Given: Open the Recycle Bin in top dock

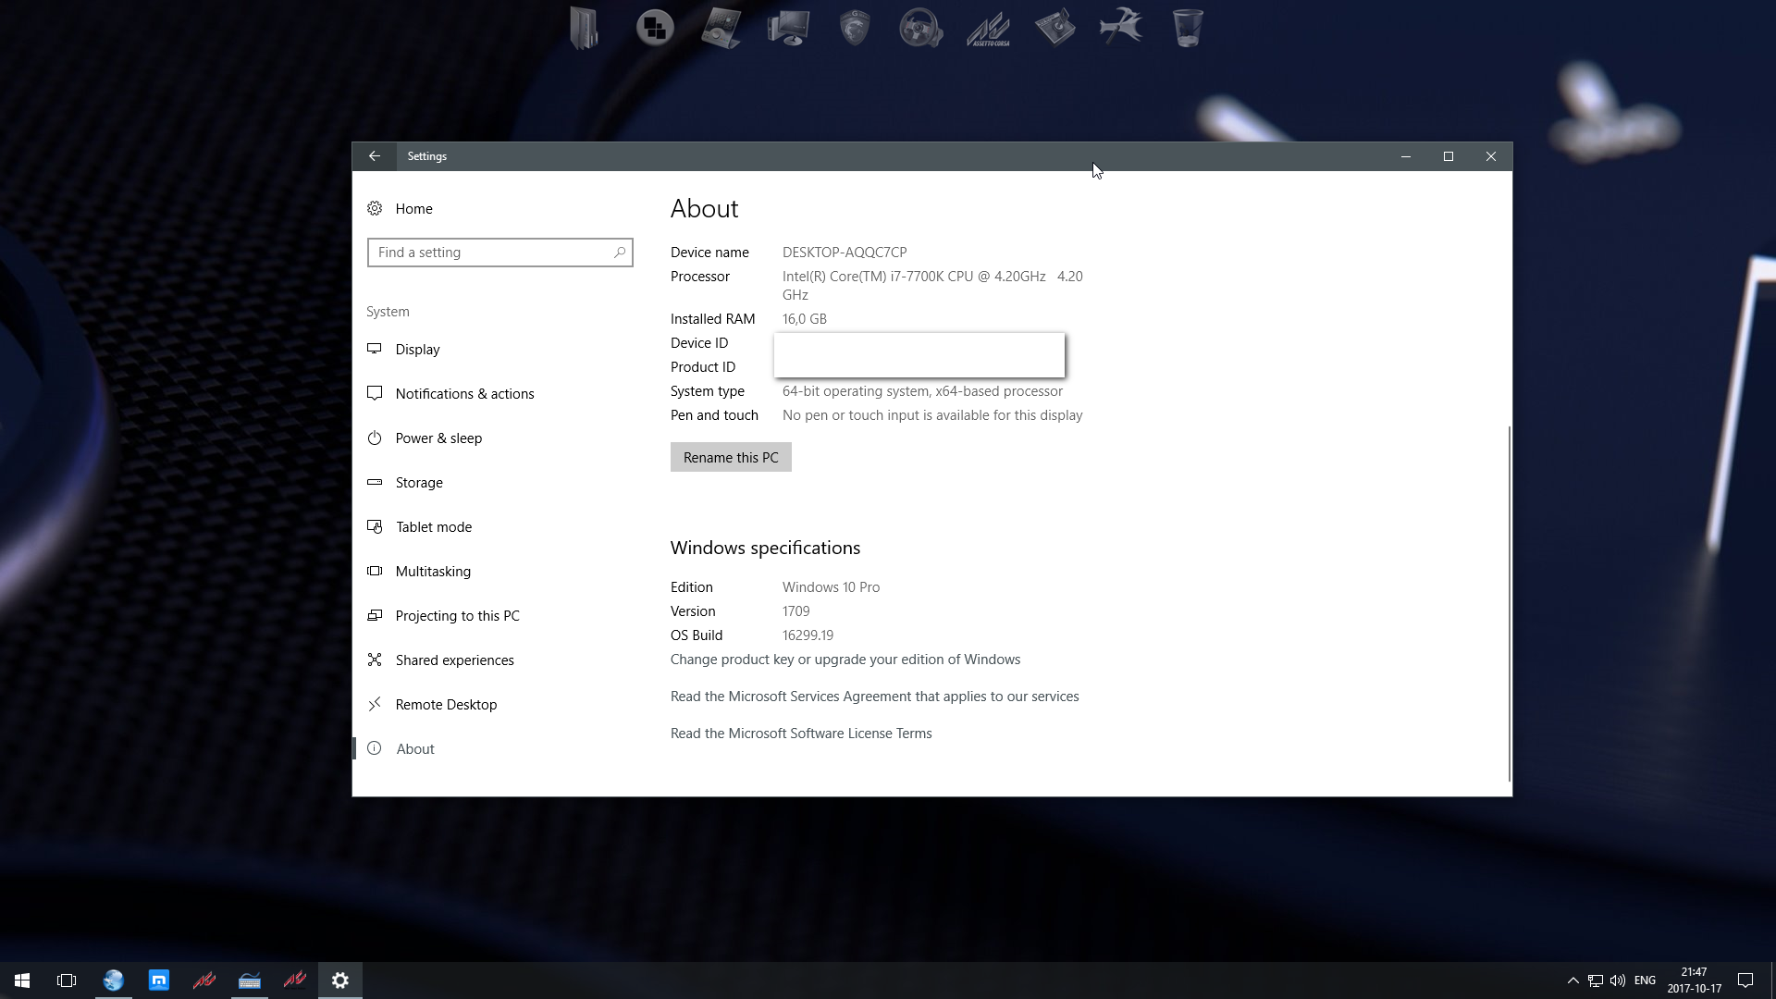Looking at the screenshot, I should click(1188, 28).
